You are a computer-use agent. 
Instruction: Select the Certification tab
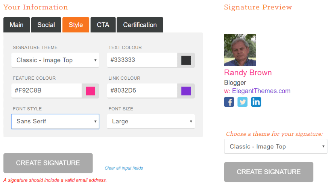click(140, 25)
